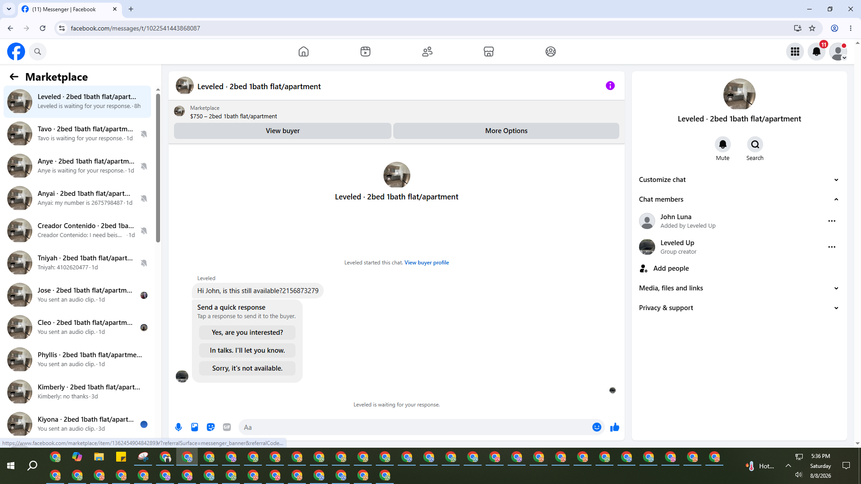The image size is (861, 484).
Task: Attach a photo file icon
Action: 195,427
